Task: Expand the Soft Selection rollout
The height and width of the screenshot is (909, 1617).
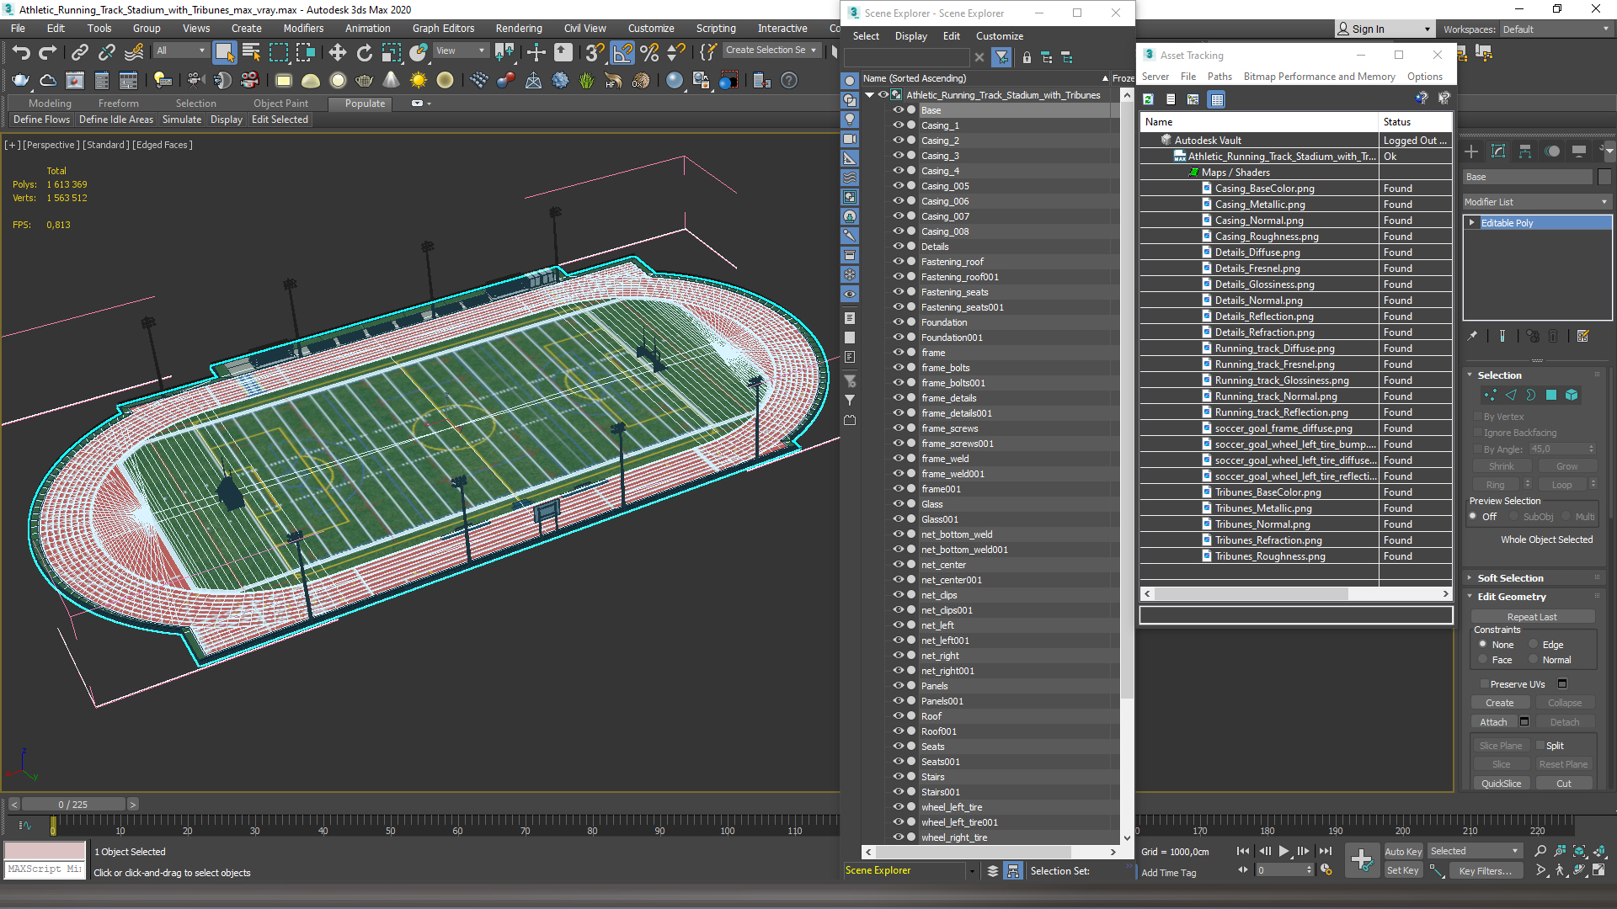Action: click(x=1510, y=578)
